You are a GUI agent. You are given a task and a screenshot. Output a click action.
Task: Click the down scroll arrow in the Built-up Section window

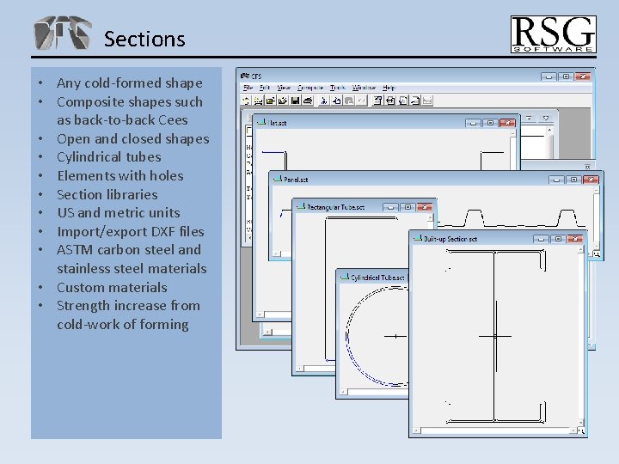[580, 422]
